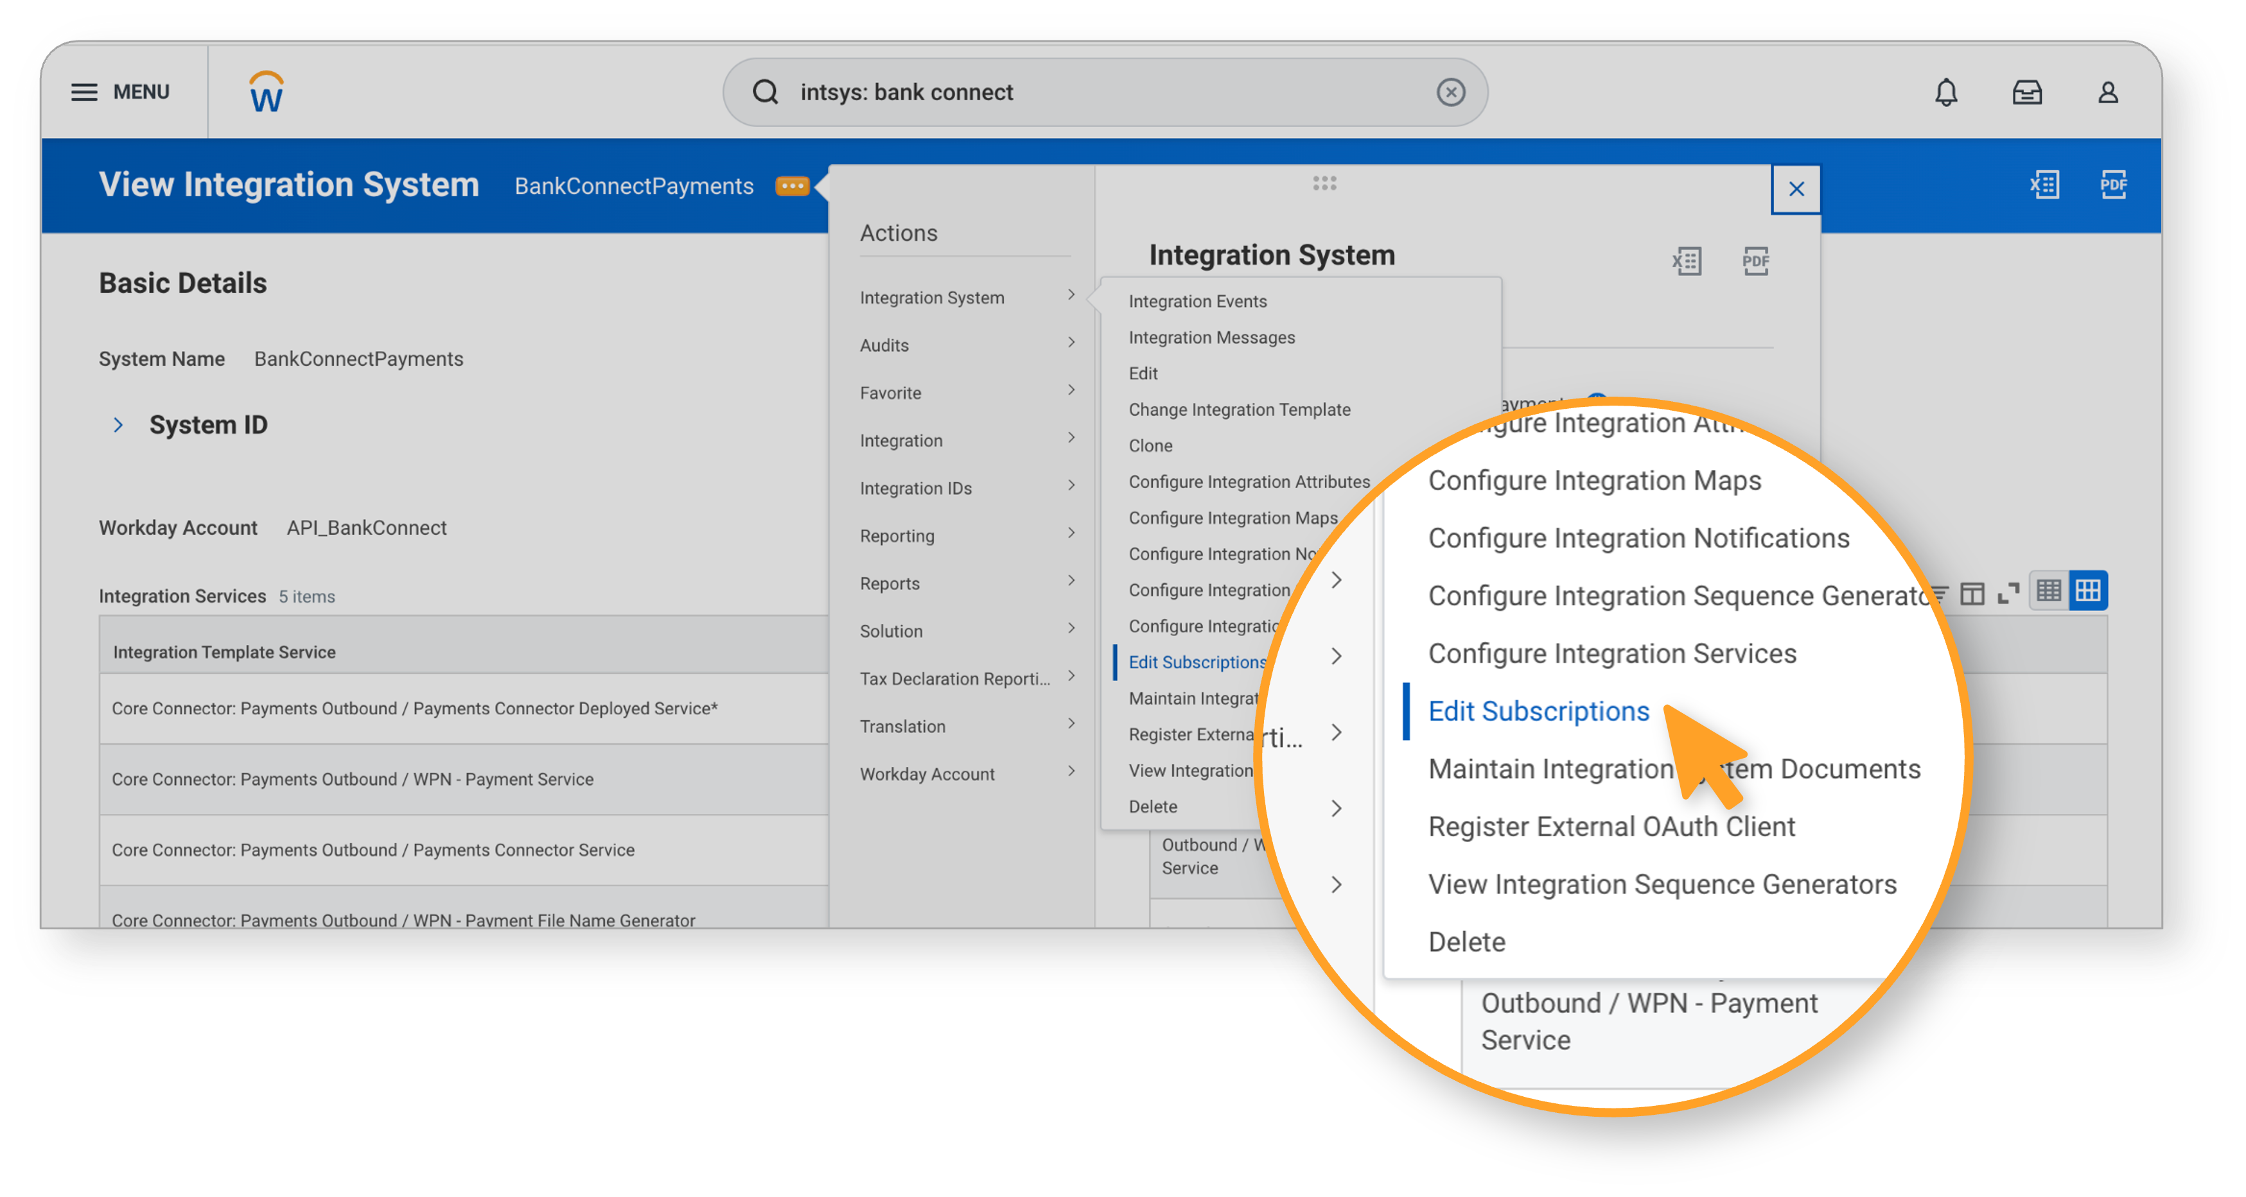Choose Integration Messages menu entry

(x=1211, y=337)
